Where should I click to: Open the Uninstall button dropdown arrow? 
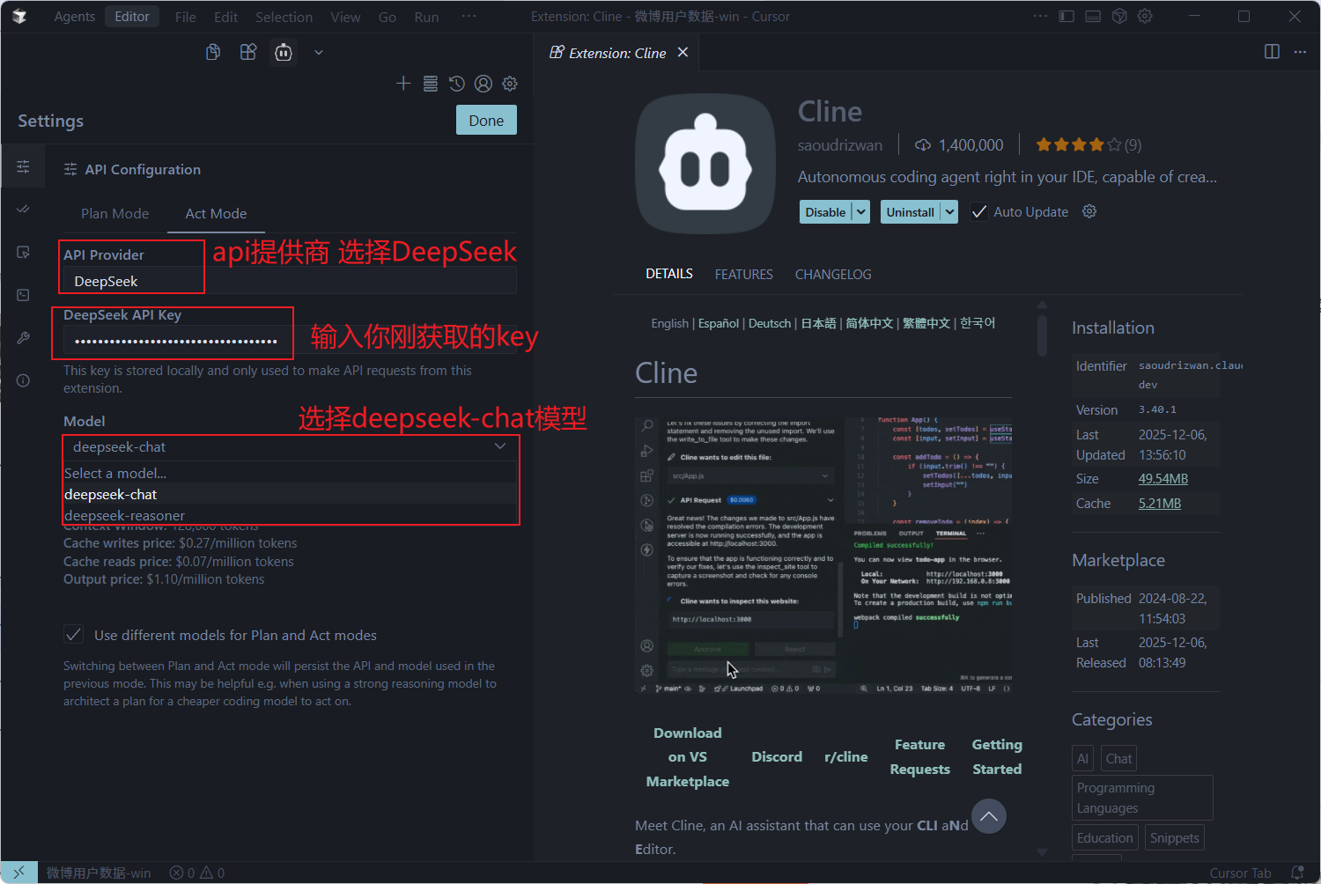pos(949,211)
